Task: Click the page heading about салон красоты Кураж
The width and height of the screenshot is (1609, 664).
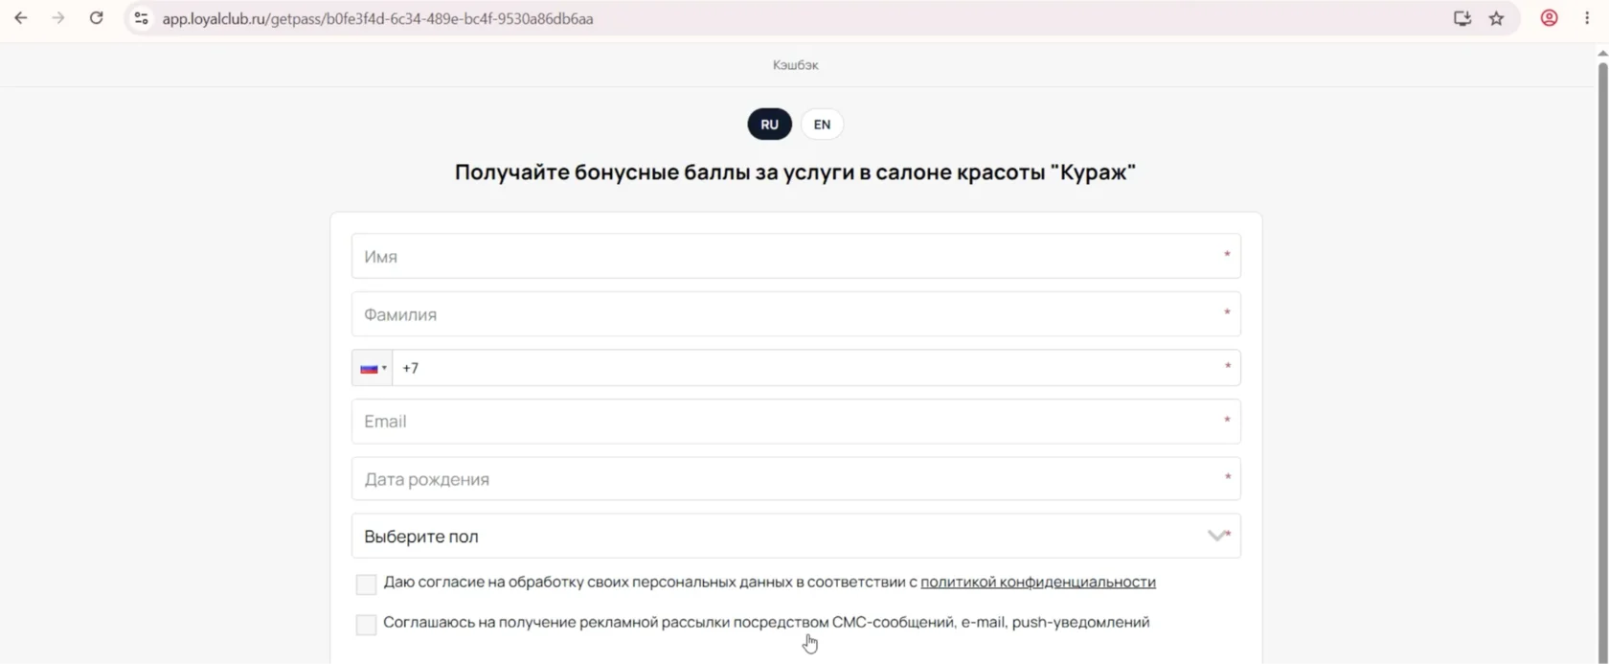Action: coord(795,172)
